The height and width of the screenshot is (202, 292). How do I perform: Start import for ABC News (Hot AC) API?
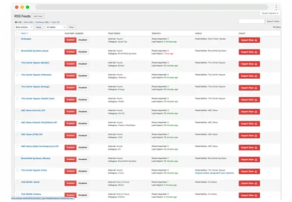pyautogui.click(x=249, y=111)
